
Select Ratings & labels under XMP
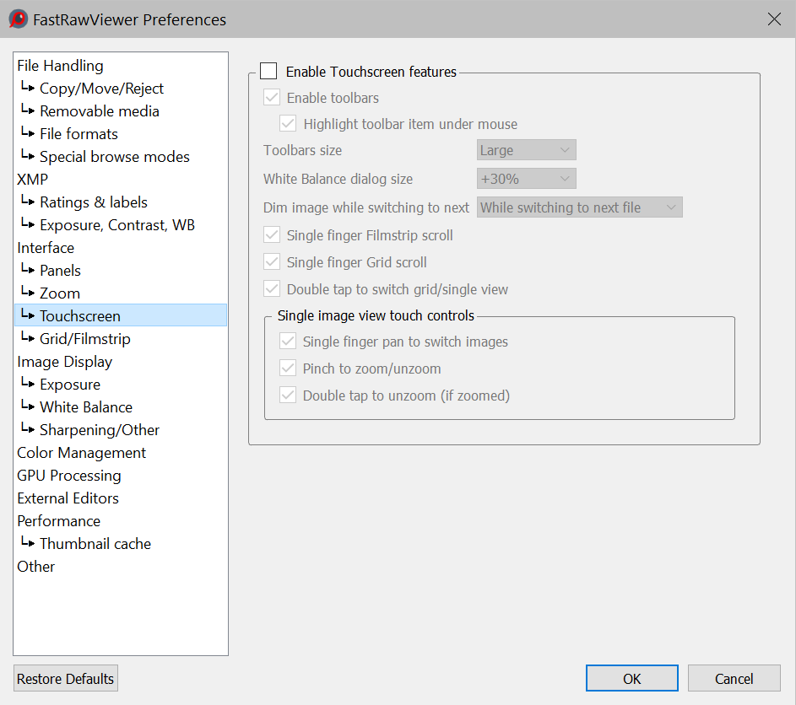point(93,202)
